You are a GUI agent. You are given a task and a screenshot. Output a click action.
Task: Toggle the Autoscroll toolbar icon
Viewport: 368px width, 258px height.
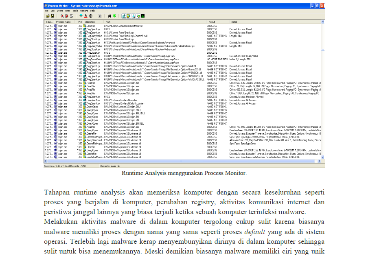[67, 16]
